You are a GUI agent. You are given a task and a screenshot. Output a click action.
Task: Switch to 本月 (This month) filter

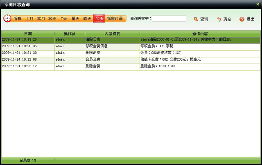coord(41,19)
